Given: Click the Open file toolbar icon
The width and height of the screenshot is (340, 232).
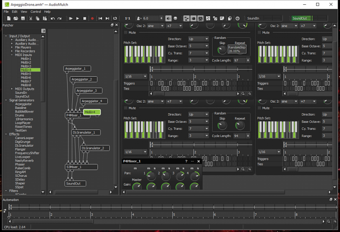Looking at the screenshot, I should tap(16, 18).
